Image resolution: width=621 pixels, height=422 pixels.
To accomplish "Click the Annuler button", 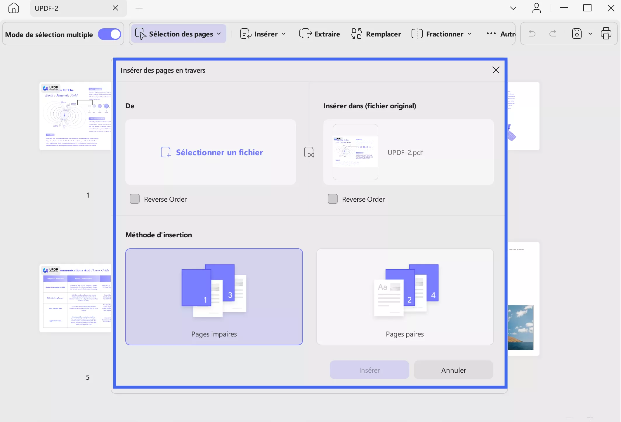I will click(453, 370).
